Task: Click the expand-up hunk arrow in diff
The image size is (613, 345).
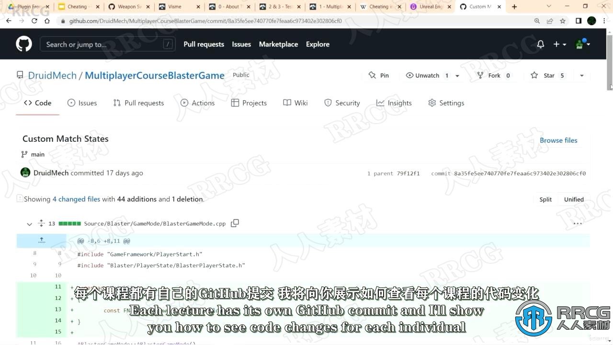Action: pyautogui.click(x=42, y=241)
